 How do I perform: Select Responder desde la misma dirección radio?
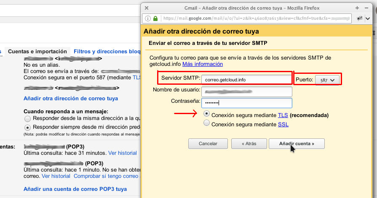[x=28, y=119]
